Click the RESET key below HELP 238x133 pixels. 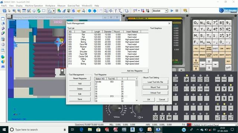[x=228, y=68]
